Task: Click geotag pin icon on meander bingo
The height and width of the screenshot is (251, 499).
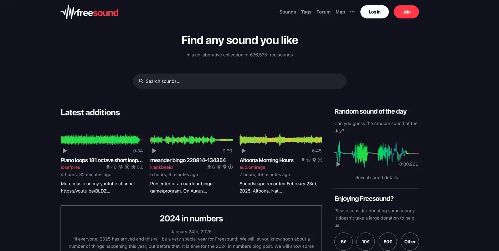Action: (x=225, y=167)
